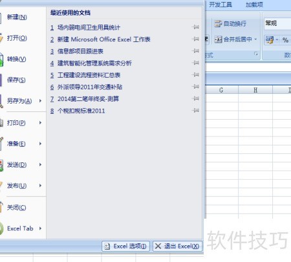Viewport: 291px width, 262px height.
Task: Toggle pin for 个税扣税标准2011
Action: tap(195, 111)
